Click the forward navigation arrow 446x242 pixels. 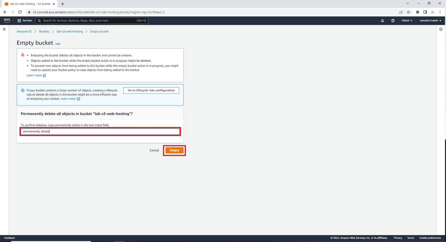pos(12,12)
